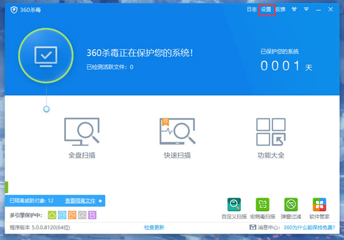Click the skin shirt icon

[x=294, y=9]
